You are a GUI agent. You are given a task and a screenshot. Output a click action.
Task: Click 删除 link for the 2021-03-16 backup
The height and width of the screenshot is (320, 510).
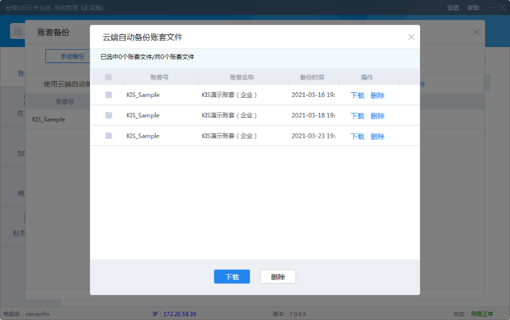[377, 95]
